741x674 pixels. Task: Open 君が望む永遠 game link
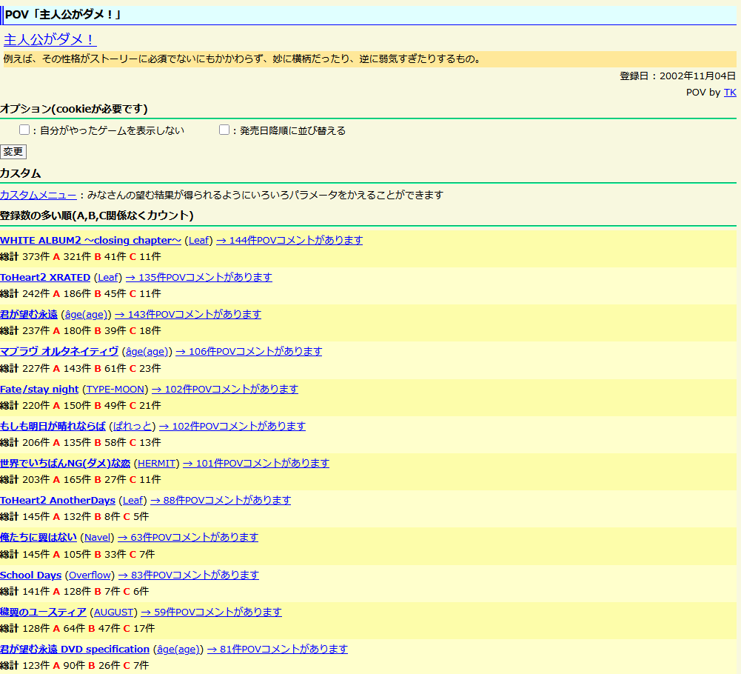pos(29,314)
